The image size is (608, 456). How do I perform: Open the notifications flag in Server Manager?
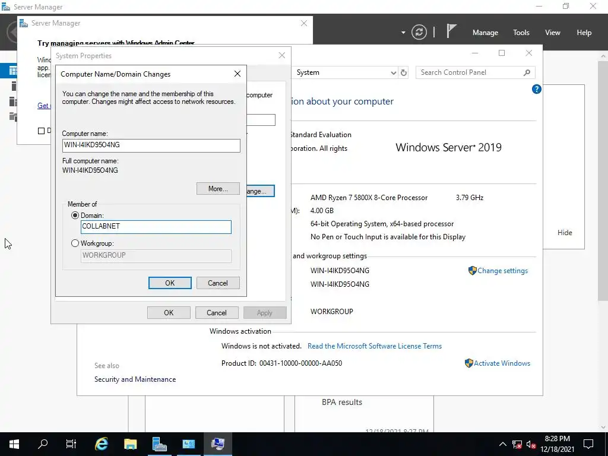[x=451, y=31]
